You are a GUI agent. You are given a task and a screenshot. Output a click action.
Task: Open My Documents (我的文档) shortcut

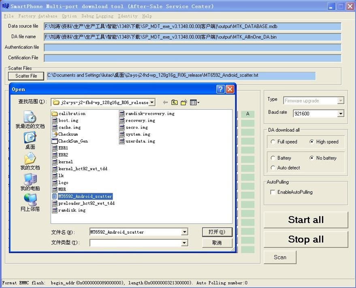[30, 161]
